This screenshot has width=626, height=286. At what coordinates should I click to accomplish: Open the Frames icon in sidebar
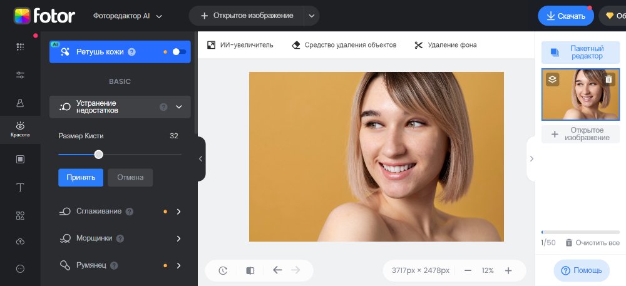[21, 159]
